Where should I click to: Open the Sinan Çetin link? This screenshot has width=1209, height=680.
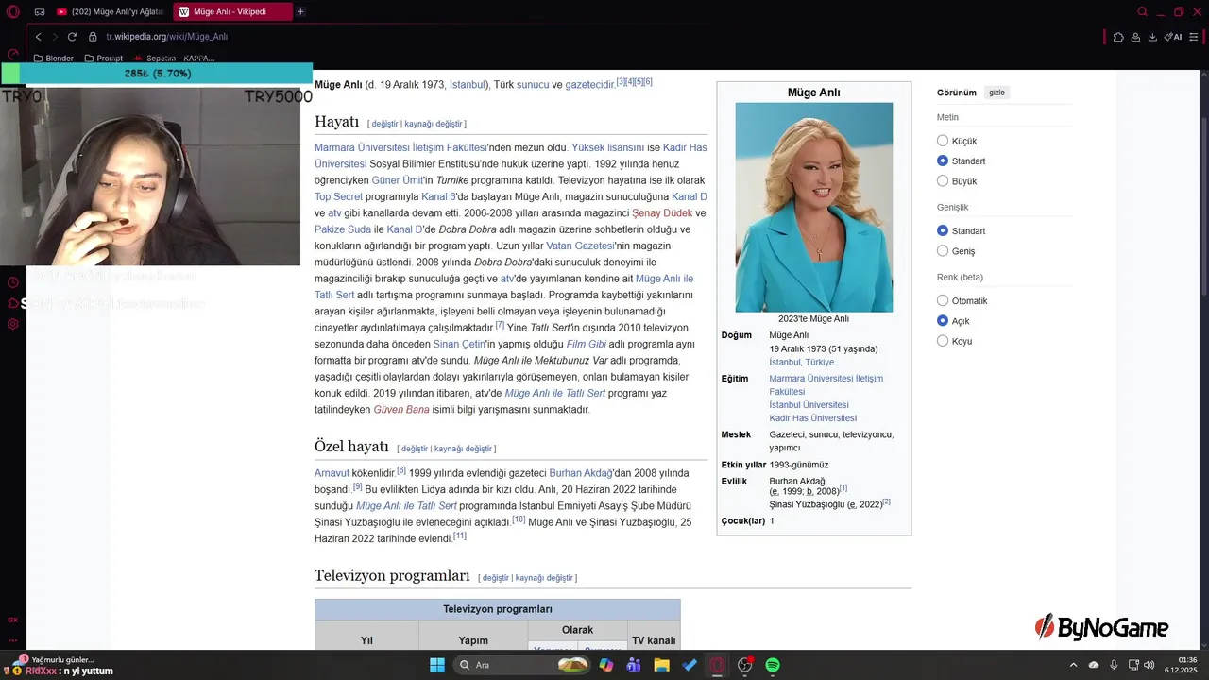459,344
